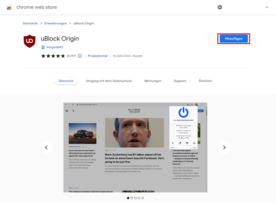Expand the account dropdown chevron at top right
Viewport: 276px width, 203px height.
click(x=267, y=7)
